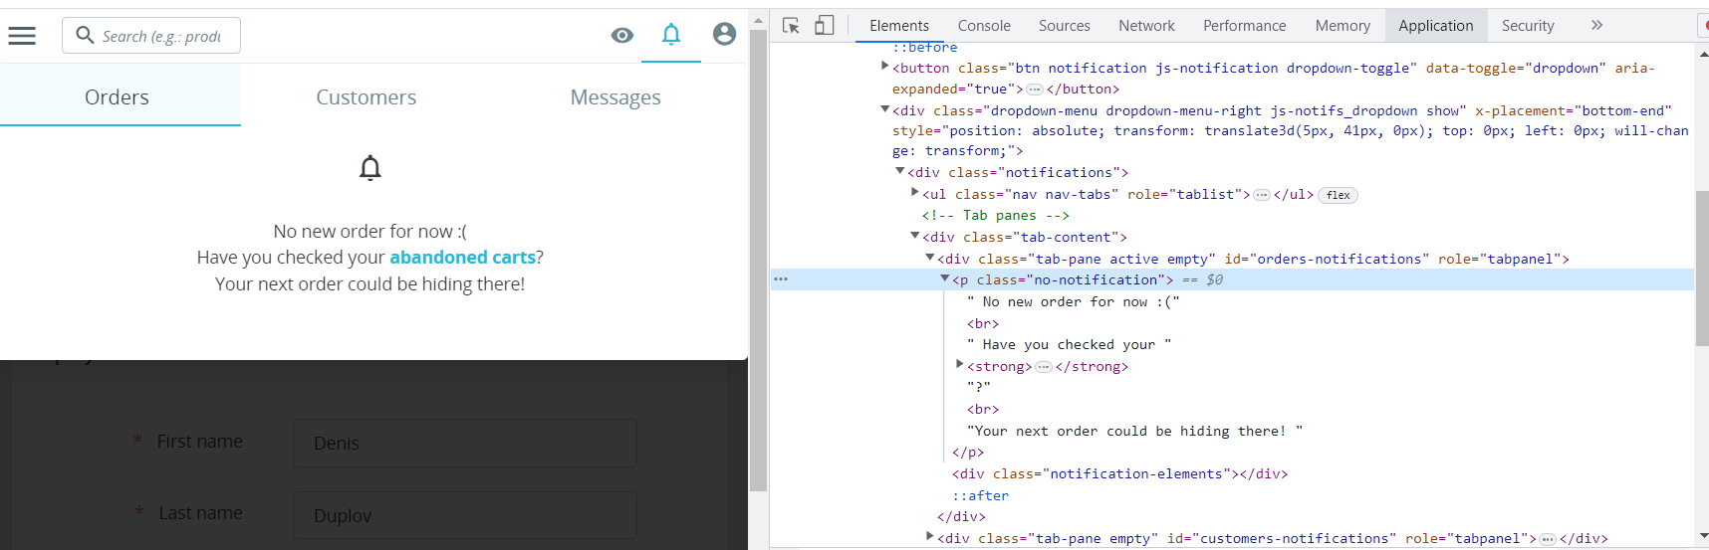Click the Last name label
1709x550 pixels.
click(x=201, y=513)
